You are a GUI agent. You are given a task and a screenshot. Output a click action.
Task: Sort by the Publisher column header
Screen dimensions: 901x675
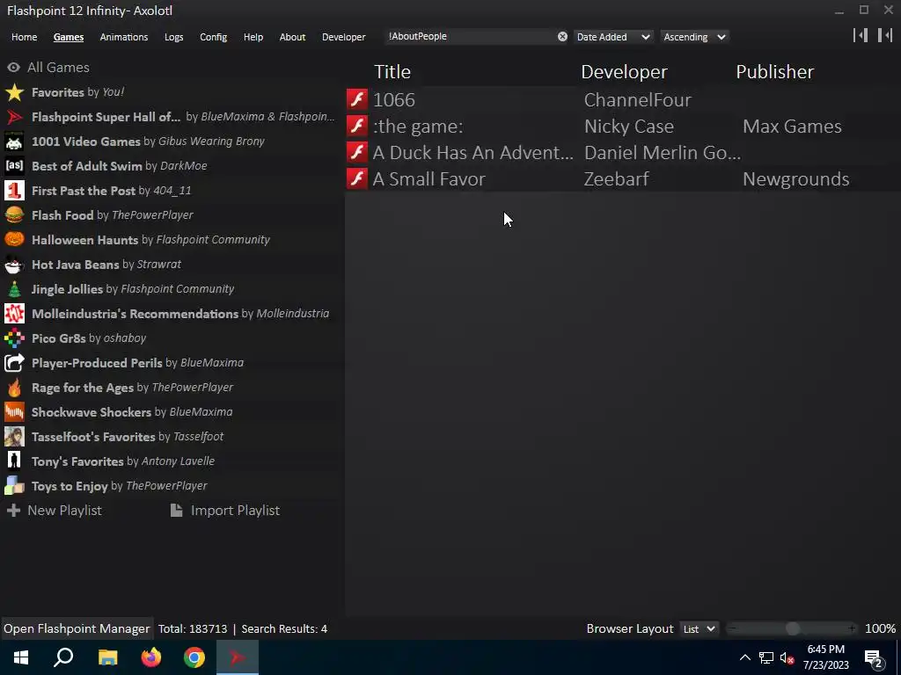774,72
